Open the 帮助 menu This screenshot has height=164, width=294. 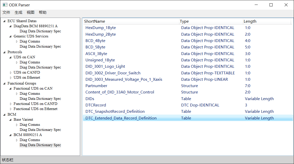[43, 12]
